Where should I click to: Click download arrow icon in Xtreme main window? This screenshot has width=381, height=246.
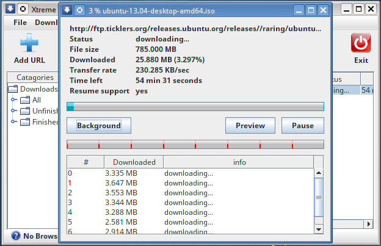point(10,9)
